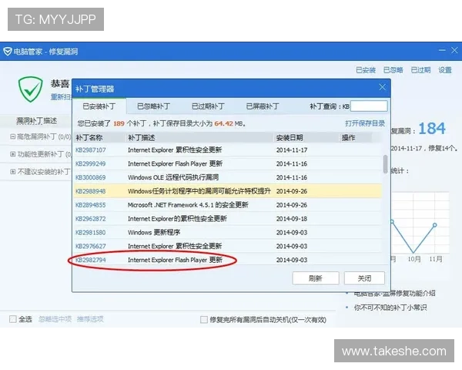Open patch link KB2894855
The image size is (462, 370).
[x=90, y=205]
